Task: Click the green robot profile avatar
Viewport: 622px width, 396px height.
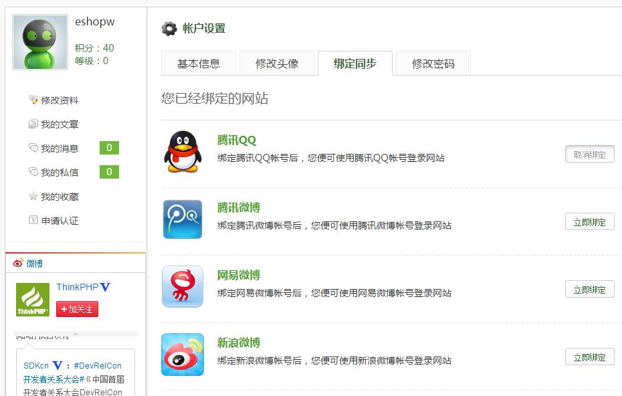Action: click(40, 42)
